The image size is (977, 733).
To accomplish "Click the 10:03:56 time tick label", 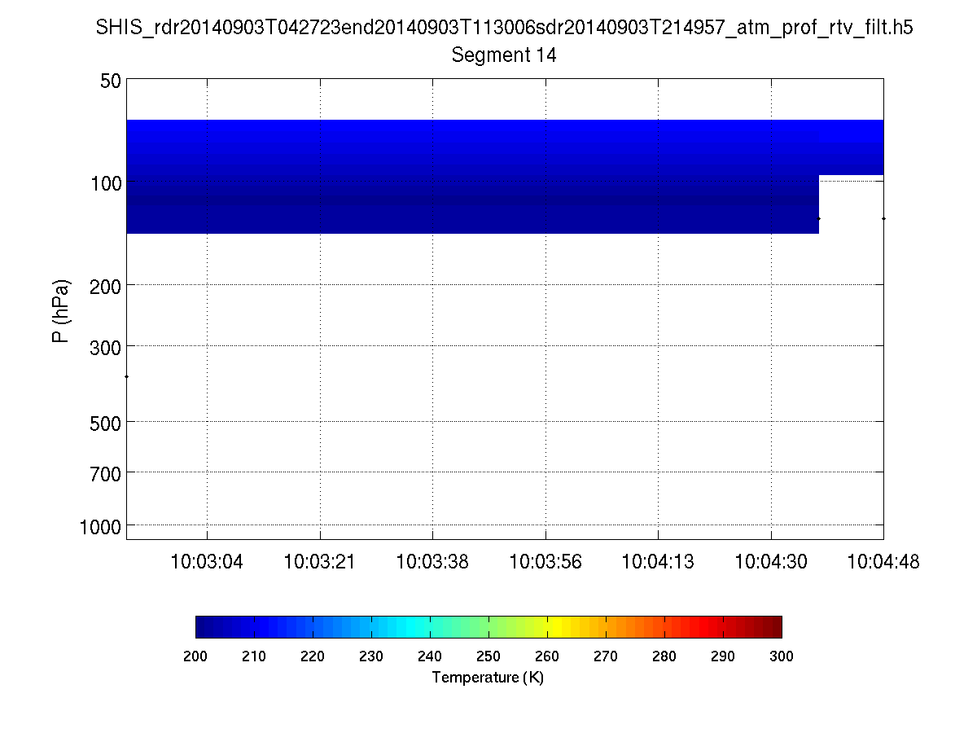I will (545, 562).
